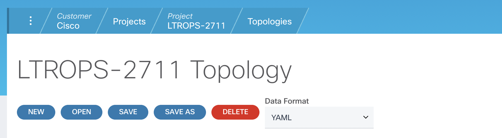Screen dimensions: 502x138
Task: Expand the Data Format dropdown
Action: 319,117
